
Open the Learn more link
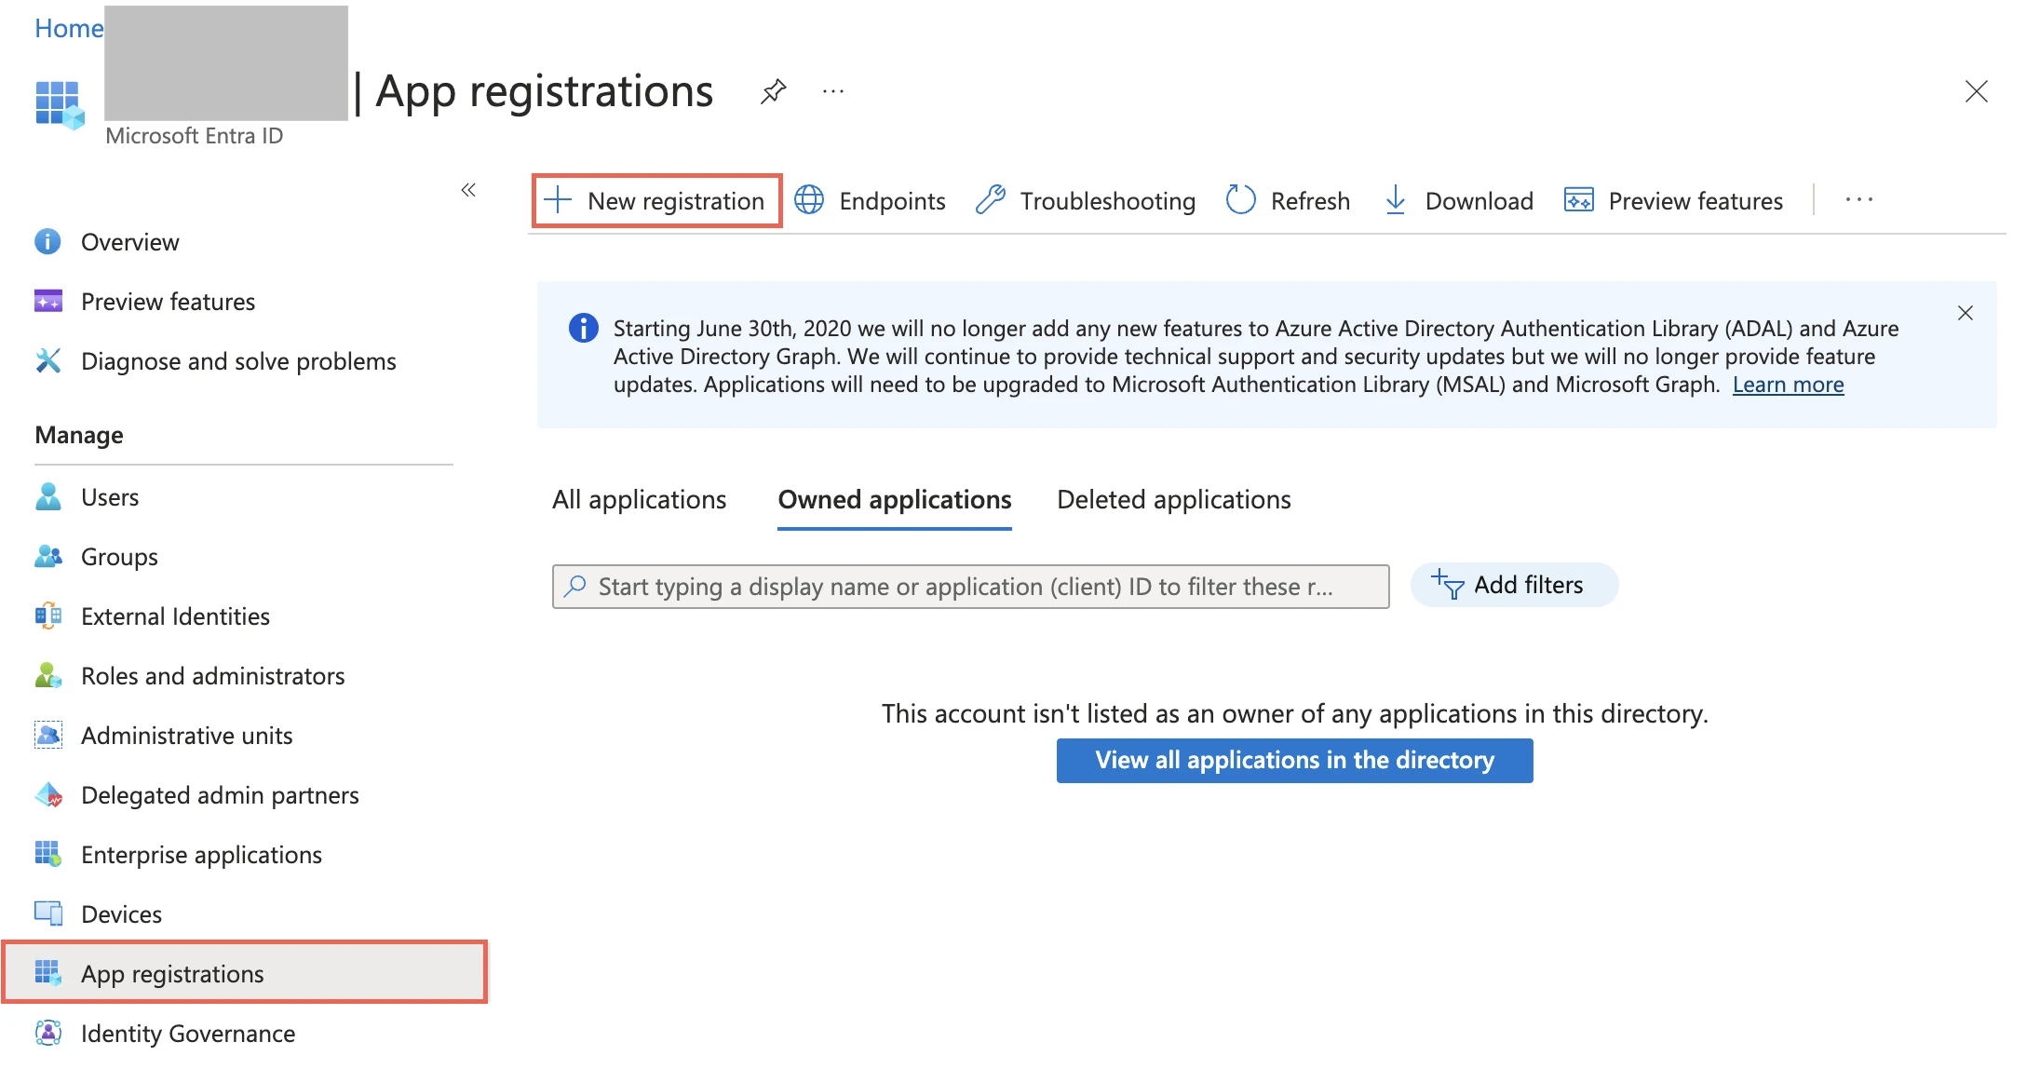point(1788,385)
